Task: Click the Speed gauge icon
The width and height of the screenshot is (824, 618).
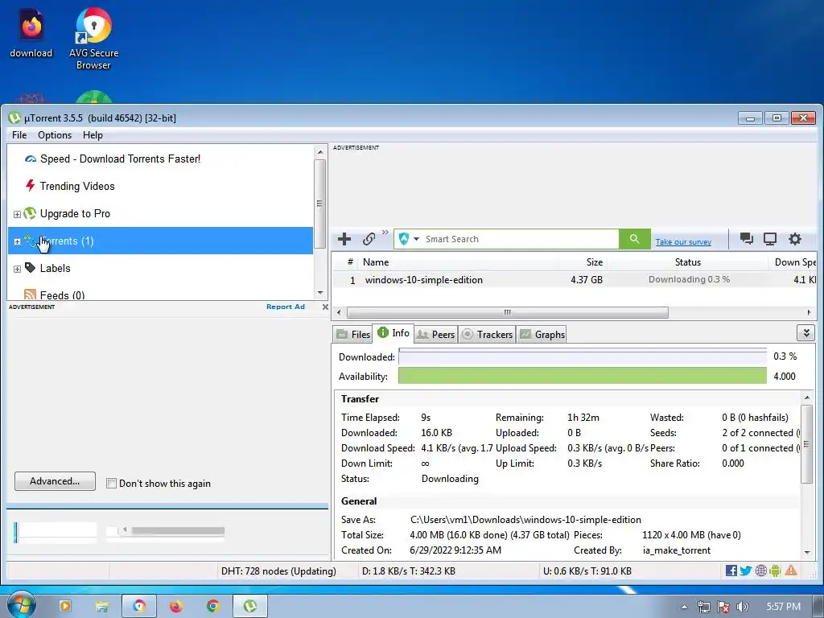Action: point(31,159)
